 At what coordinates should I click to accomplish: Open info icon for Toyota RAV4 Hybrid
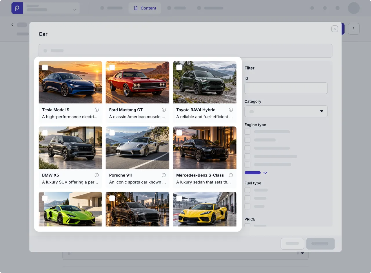(231, 110)
